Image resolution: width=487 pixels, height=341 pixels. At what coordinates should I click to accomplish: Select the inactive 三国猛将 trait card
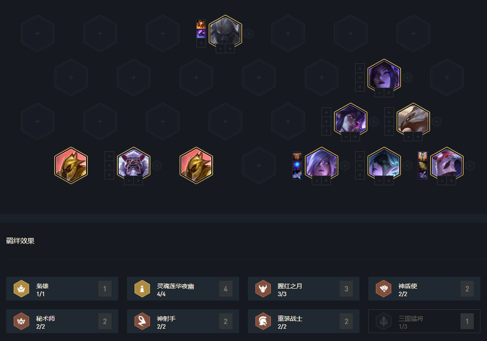tap(424, 321)
